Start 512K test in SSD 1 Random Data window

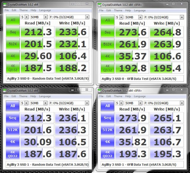pyautogui.click(x=12, y=130)
